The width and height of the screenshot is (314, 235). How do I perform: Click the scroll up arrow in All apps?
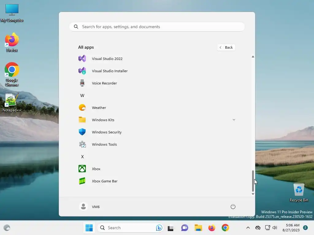(x=253, y=57)
